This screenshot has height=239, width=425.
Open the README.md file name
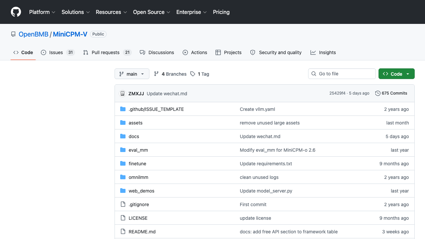pyautogui.click(x=142, y=232)
